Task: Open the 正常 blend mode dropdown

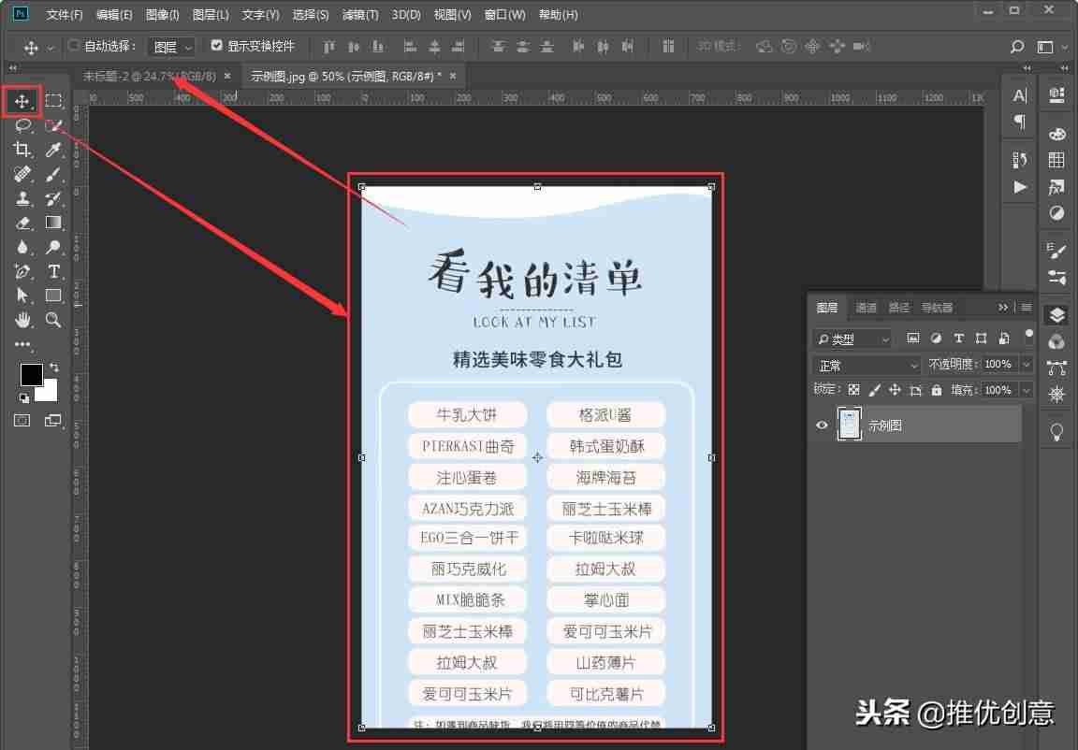Action: [867, 366]
